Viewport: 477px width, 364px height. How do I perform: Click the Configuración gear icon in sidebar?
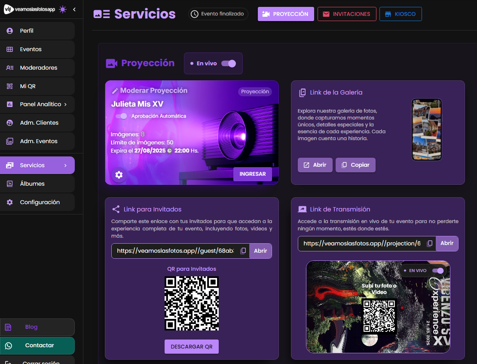click(x=10, y=202)
